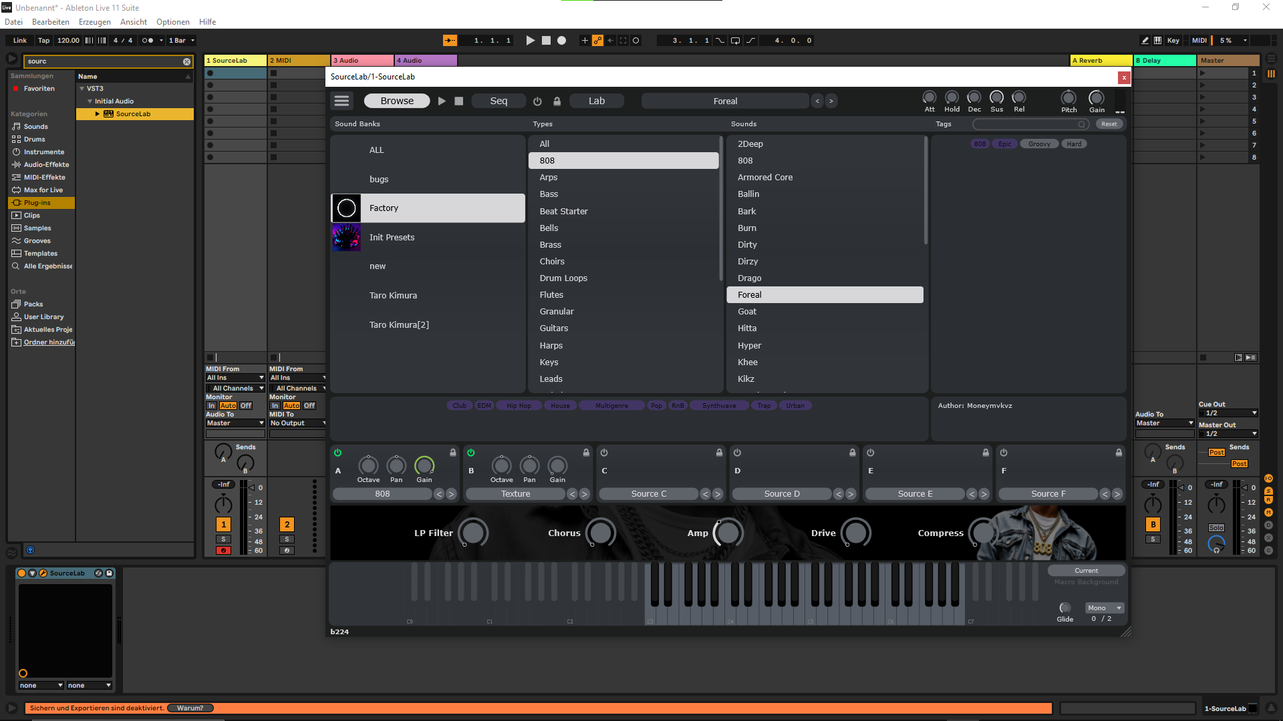Lock Source B slot
Screen dimensions: 1283x721
(586, 453)
